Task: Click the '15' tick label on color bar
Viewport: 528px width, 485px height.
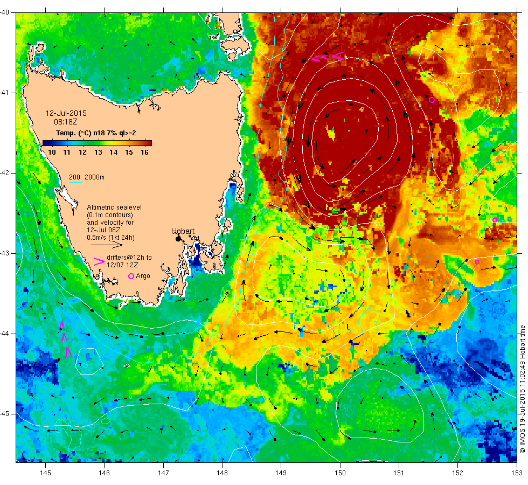Action: click(129, 152)
